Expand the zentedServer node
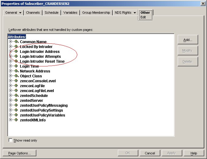207x159 pixels. click(11, 100)
